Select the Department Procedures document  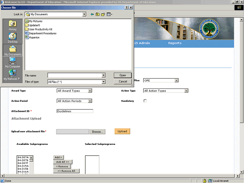pos(41,33)
